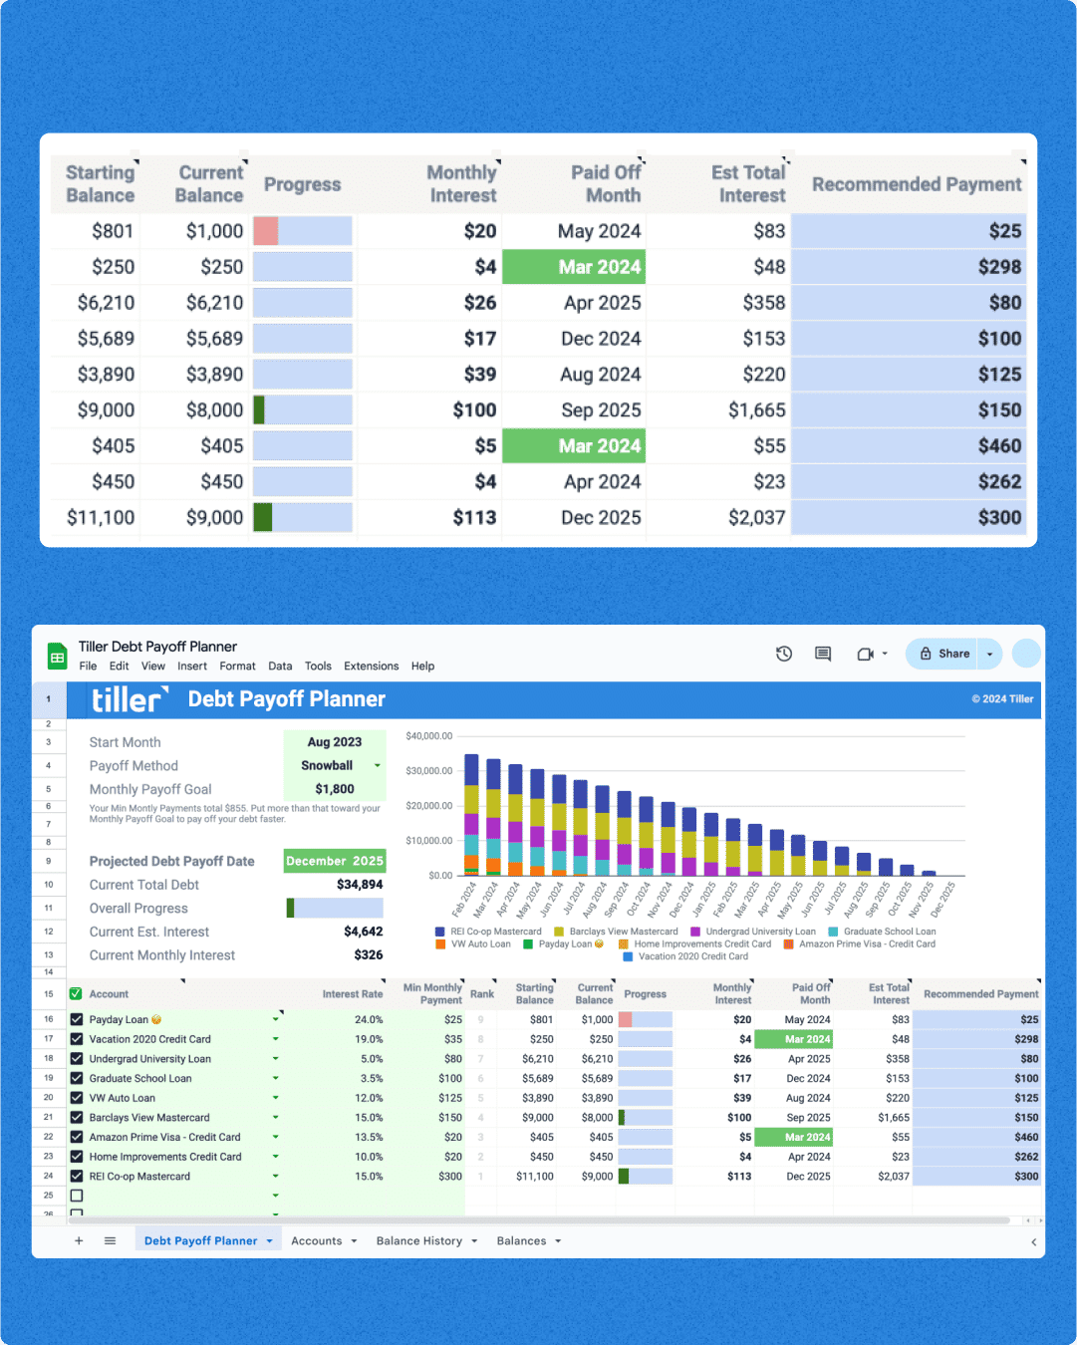The image size is (1077, 1345).
Task: Switch to the Balance History sheet tab
Action: pyautogui.click(x=419, y=1241)
